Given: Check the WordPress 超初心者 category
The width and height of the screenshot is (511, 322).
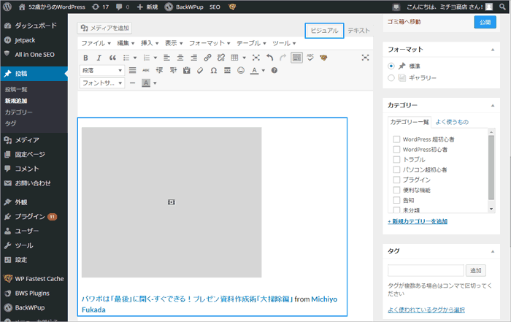Looking at the screenshot, I should (396, 139).
